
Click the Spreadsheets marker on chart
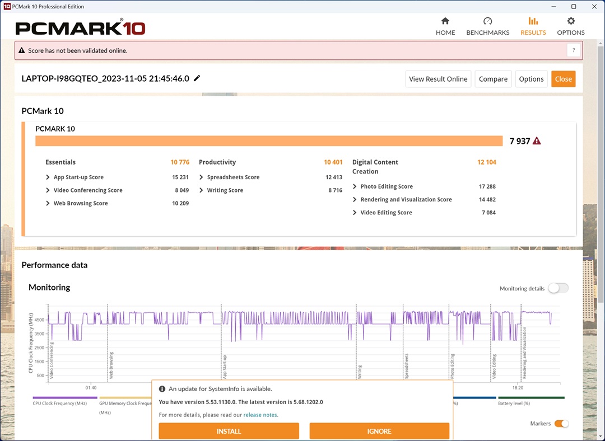[406, 366]
